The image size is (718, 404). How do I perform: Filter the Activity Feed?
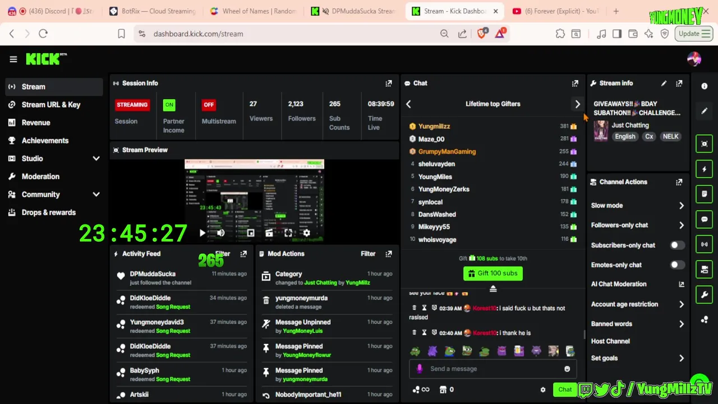pyautogui.click(x=223, y=254)
